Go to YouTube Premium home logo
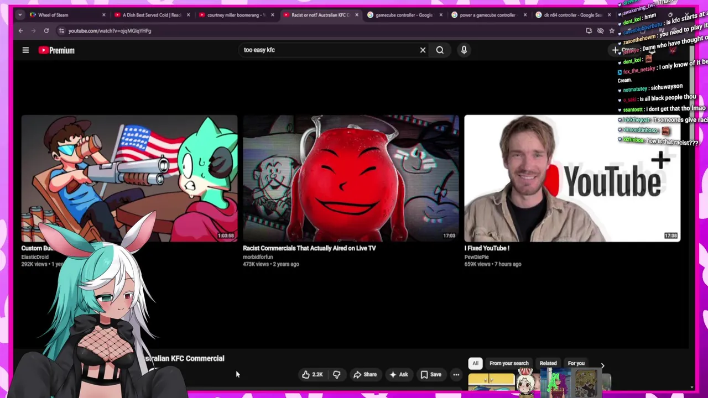This screenshot has width=708, height=398. pos(56,50)
